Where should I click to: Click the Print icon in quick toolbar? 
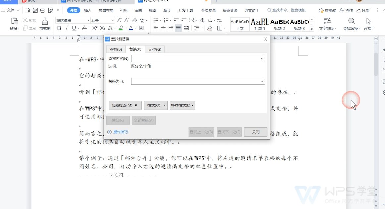point(43,10)
